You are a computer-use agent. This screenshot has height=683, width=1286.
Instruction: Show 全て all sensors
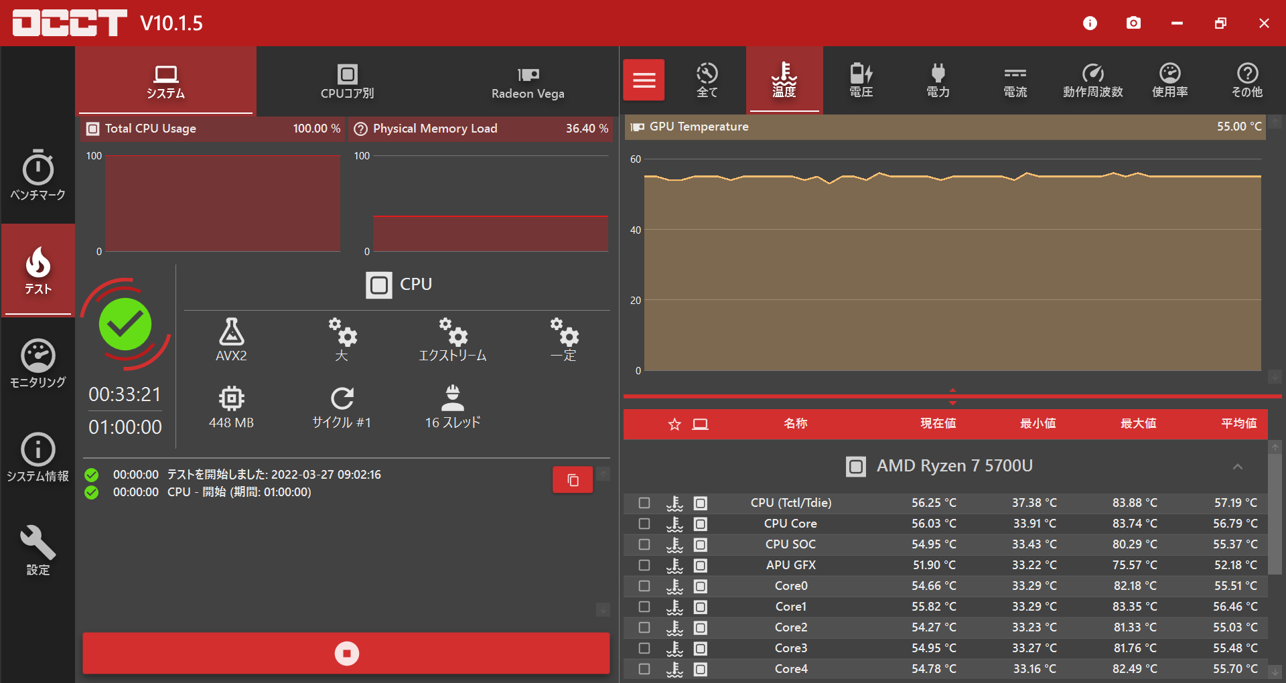[x=707, y=80]
